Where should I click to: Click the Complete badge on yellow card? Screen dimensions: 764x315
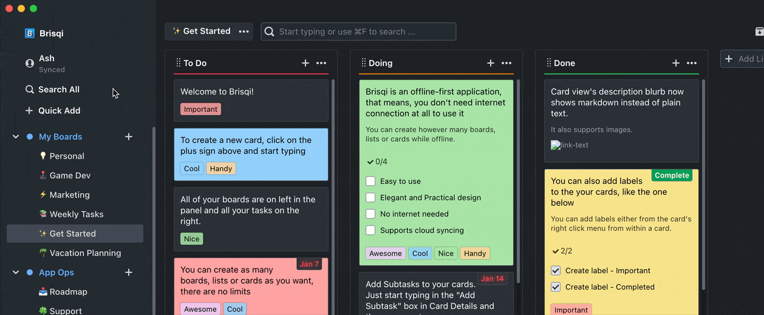[672, 175]
